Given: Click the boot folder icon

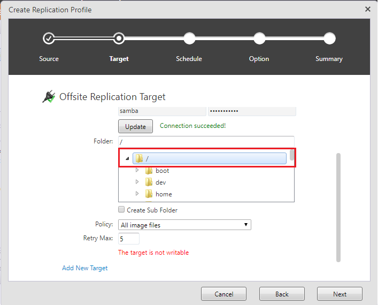Looking at the screenshot, I should (149, 171).
